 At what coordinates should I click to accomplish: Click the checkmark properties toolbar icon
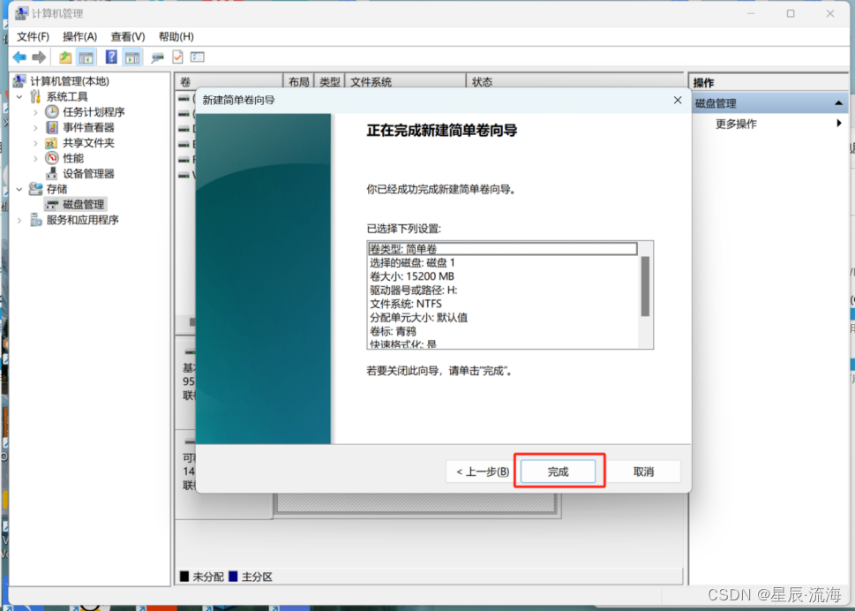(x=177, y=57)
